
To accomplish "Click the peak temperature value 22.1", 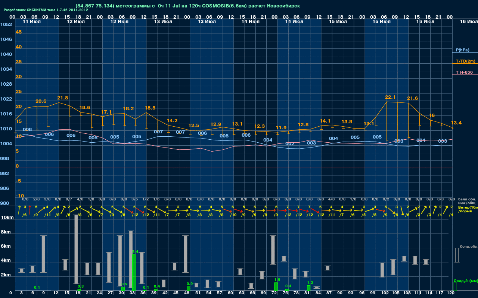I will 390,97.
